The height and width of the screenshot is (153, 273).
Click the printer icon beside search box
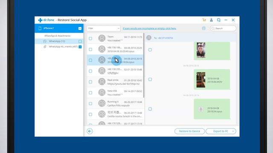[x=203, y=28]
